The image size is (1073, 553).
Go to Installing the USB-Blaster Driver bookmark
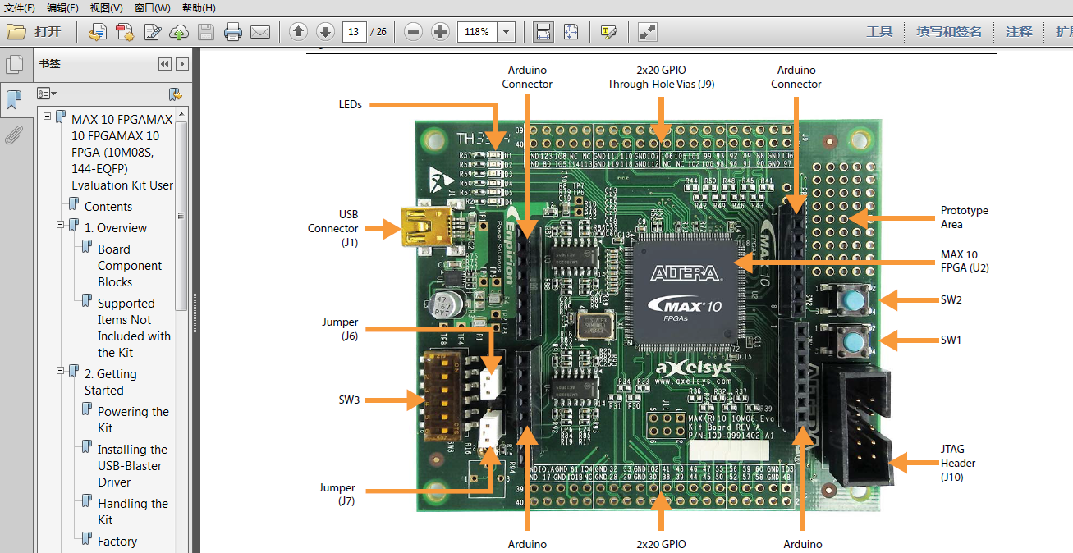click(x=132, y=466)
